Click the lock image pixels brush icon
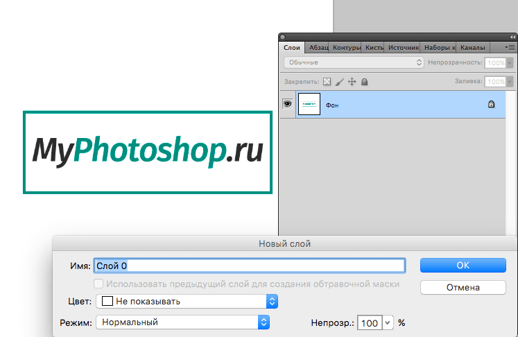518x337 pixels. pyautogui.click(x=339, y=82)
